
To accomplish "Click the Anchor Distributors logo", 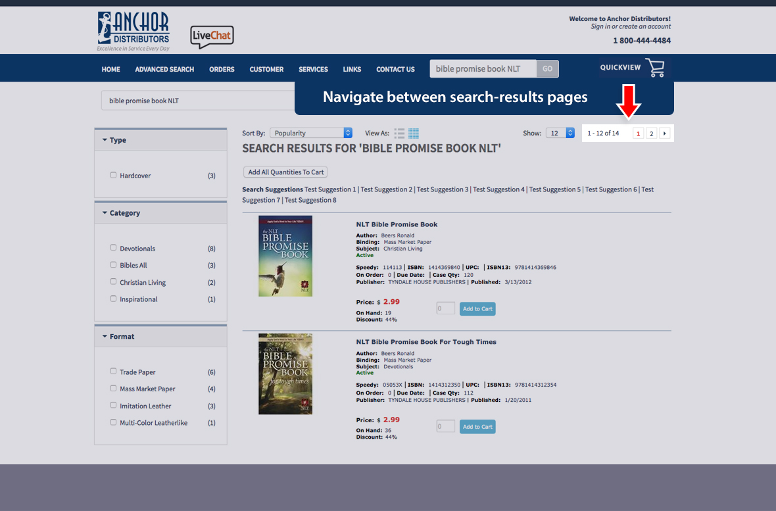I will (133, 31).
